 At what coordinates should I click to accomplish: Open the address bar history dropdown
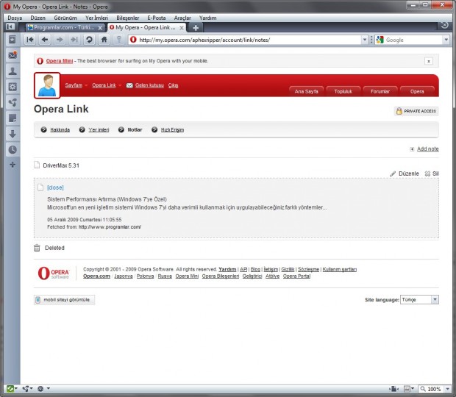[364, 40]
